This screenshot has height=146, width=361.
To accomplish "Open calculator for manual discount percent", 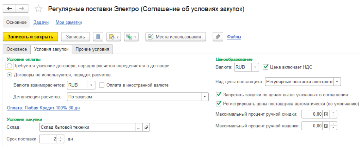I will (x=326, y=114).
